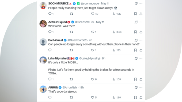Open more options on Barb Guest's tweet

(141, 40)
